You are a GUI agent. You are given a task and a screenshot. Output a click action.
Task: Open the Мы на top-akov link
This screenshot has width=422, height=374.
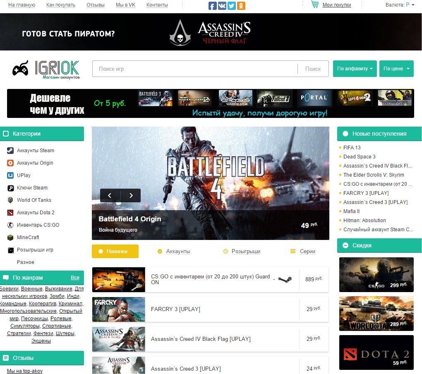25,371
